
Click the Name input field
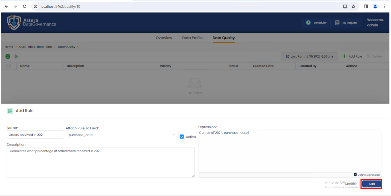35,135
